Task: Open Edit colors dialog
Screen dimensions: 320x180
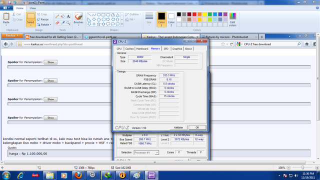Action: click(232, 19)
